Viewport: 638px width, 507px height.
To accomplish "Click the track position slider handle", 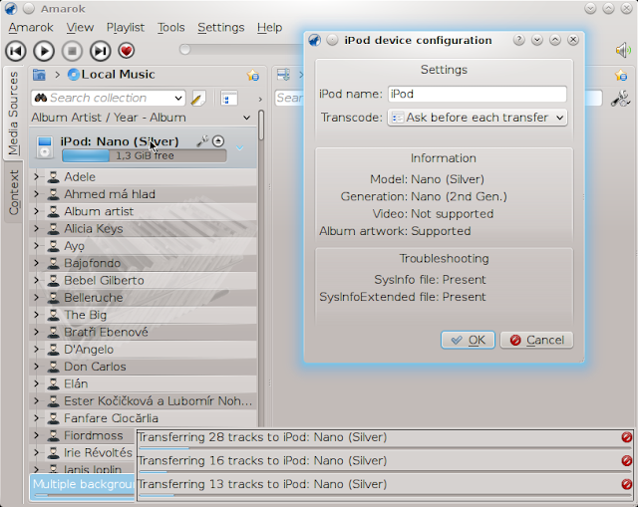I will pos(184,49).
